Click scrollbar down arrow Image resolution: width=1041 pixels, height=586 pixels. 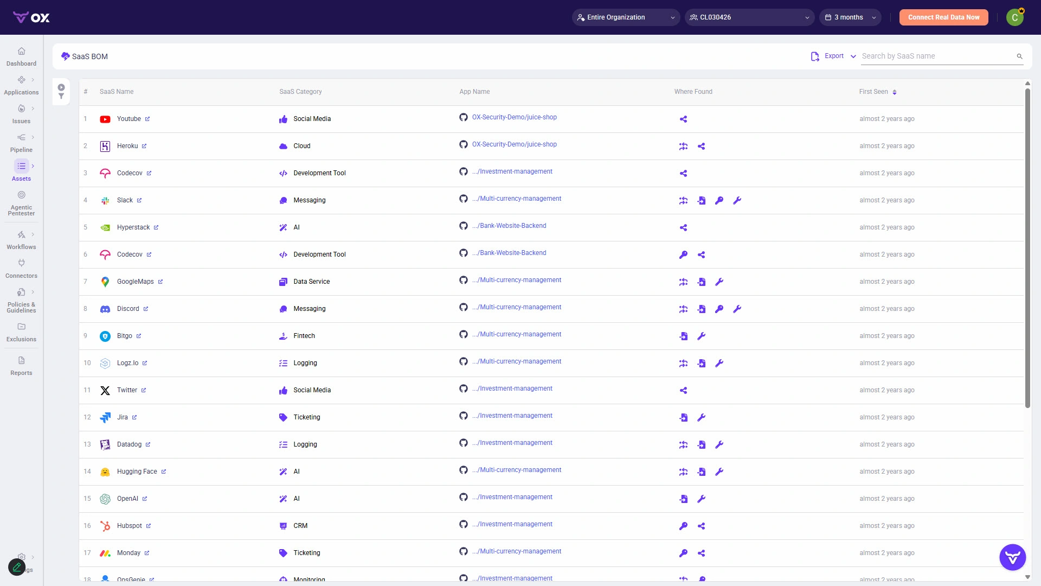1027,577
